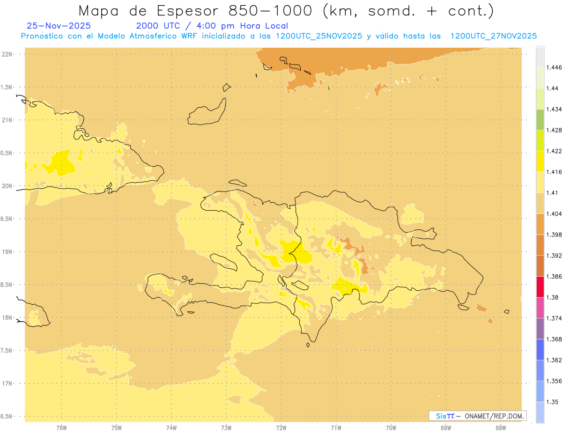Viewport: 562px width, 434px height.
Task: Pick the pale swatch between 1.44 and 1.446
Action: click(x=540, y=78)
